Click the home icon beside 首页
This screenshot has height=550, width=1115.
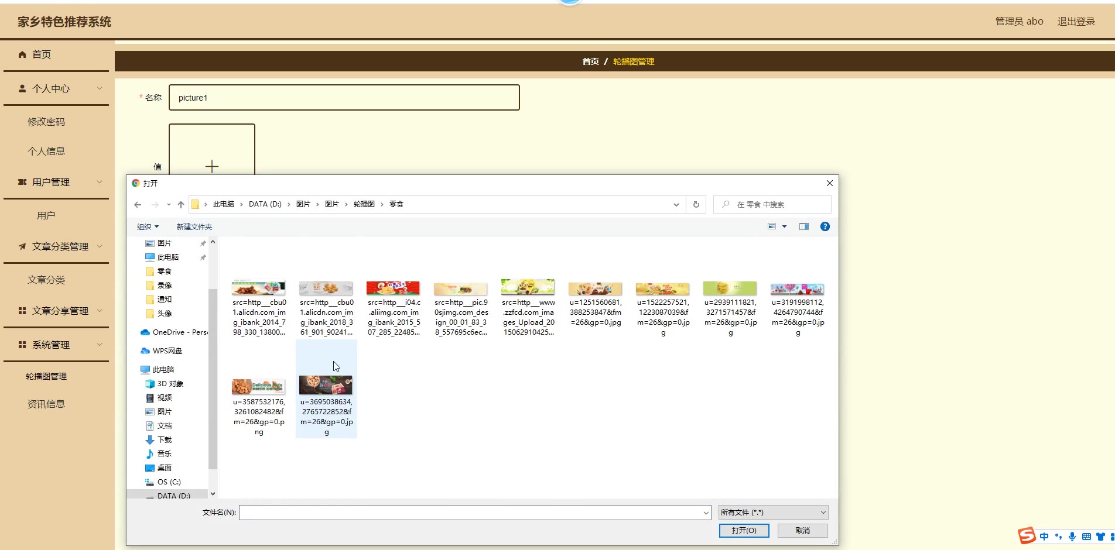click(x=22, y=54)
